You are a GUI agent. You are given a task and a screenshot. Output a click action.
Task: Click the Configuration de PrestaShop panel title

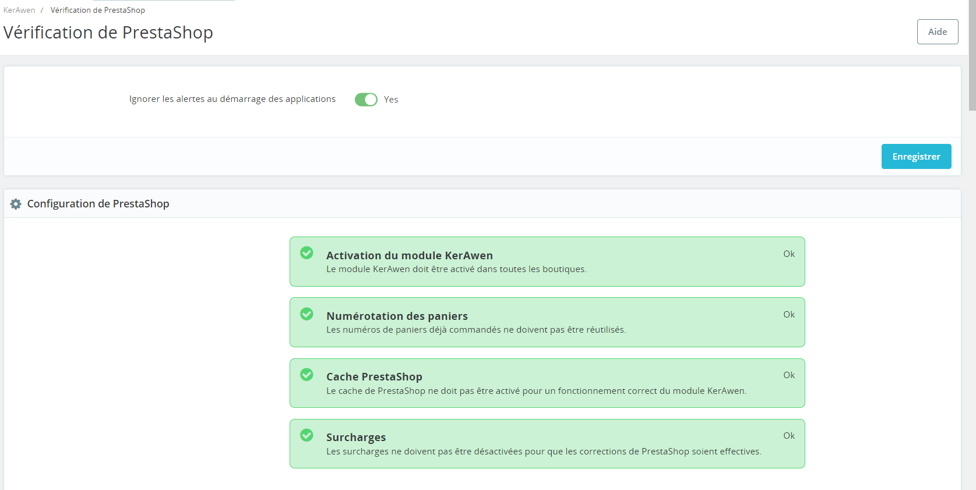[98, 203]
